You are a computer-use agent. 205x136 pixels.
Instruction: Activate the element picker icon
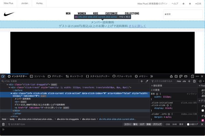click(3, 76)
